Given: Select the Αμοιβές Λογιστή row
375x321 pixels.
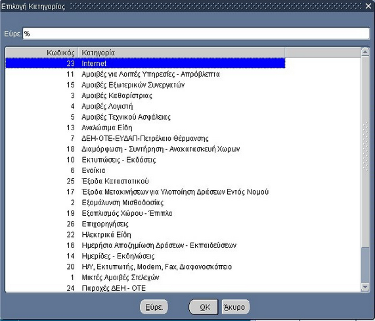Looking at the screenshot, I should pos(145,106).
